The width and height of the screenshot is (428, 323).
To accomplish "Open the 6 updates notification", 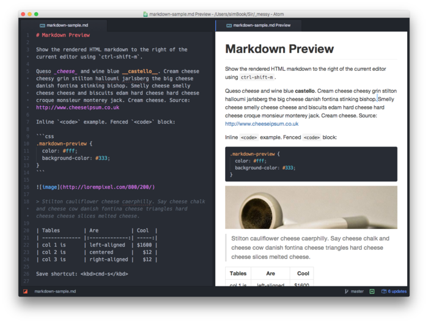I will tap(397, 291).
